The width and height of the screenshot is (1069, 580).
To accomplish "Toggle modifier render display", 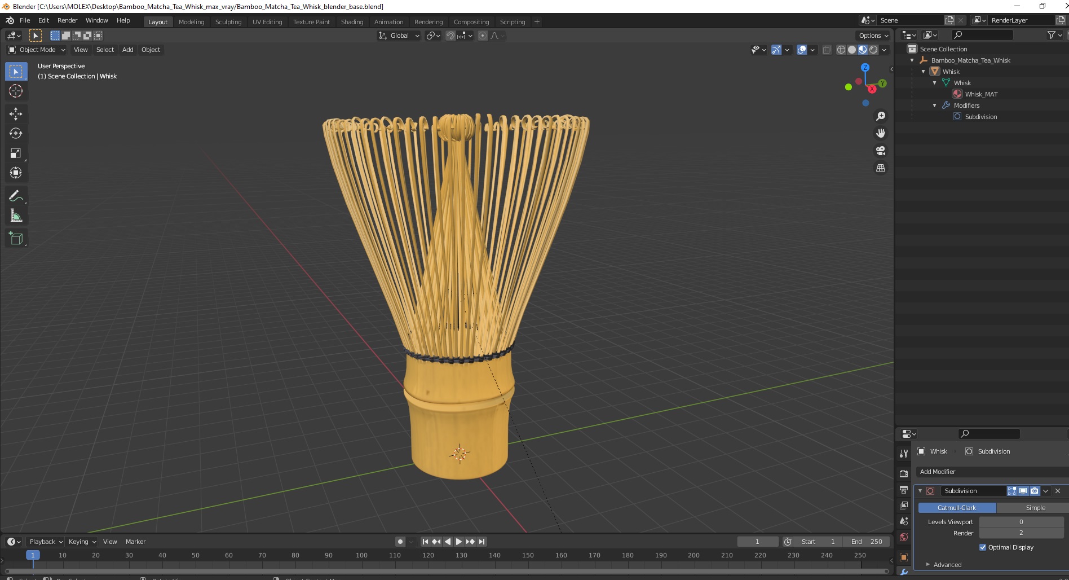I will (1034, 491).
